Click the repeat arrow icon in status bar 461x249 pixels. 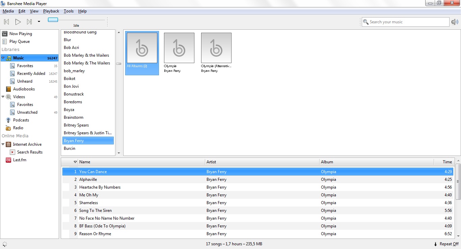pyautogui.click(x=435, y=244)
